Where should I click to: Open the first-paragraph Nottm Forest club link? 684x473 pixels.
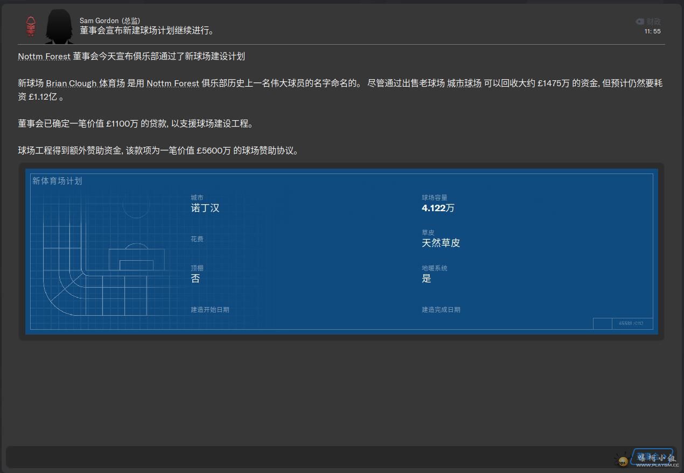coord(44,57)
